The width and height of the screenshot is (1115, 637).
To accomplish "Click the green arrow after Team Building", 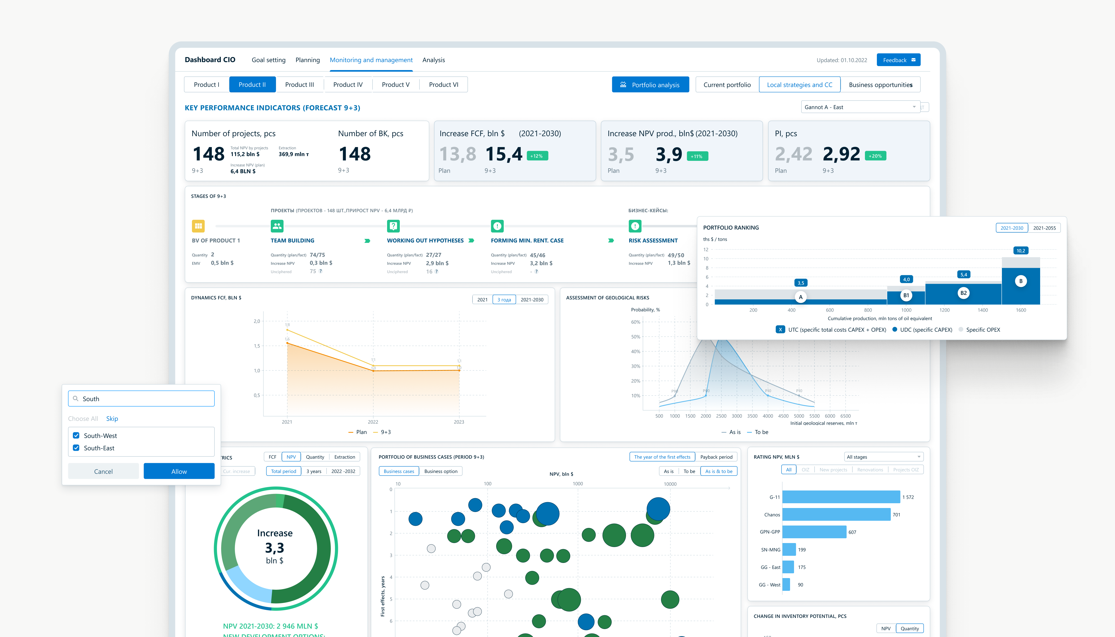I will click(x=367, y=241).
